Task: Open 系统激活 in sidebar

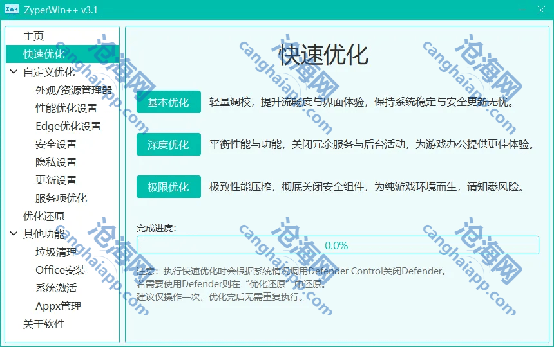Action: pos(56,289)
